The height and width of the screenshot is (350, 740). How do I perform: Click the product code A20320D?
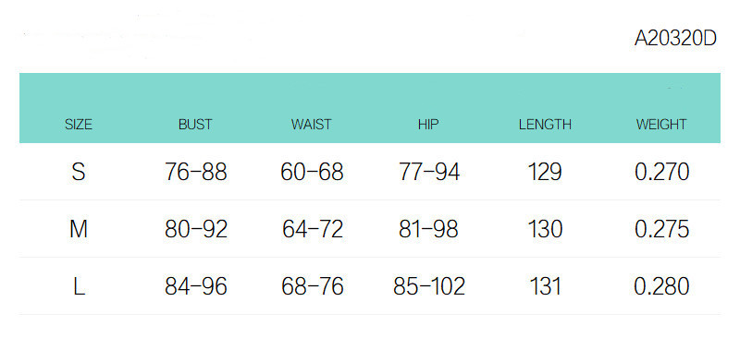pos(675,39)
